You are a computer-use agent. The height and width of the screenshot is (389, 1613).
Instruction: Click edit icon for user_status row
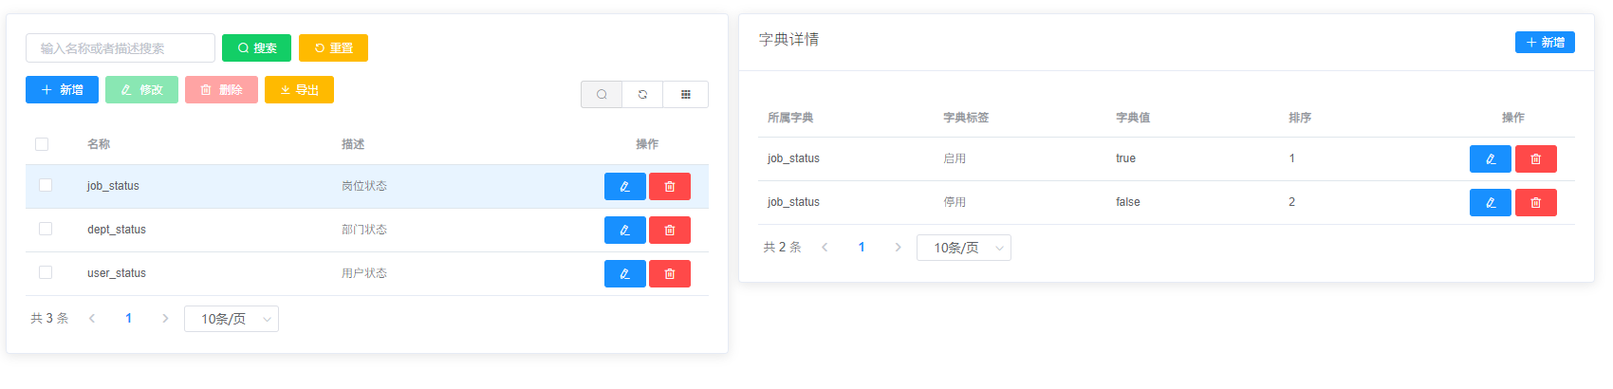click(624, 274)
